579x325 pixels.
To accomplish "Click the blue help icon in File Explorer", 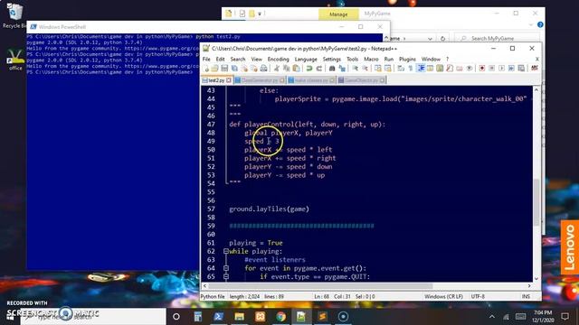I will point(540,24).
